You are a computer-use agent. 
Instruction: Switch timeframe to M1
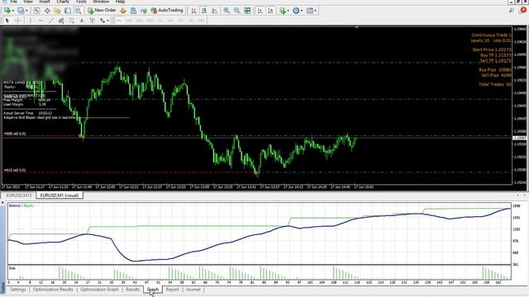(119, 21)
